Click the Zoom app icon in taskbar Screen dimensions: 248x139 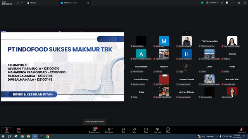click(x=35, y=136)
